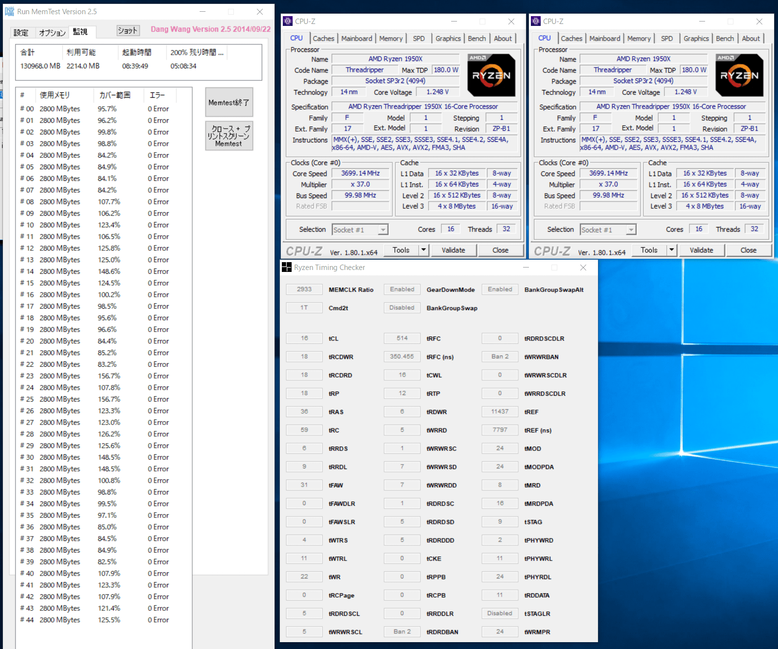Image resolution: width=778 pixels, height=649 pixels.
Task: Open the Memory tab in left CPU-Z
Action: tap(391, 38)
